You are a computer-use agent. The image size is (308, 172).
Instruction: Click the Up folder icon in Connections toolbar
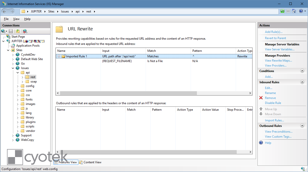18,31
